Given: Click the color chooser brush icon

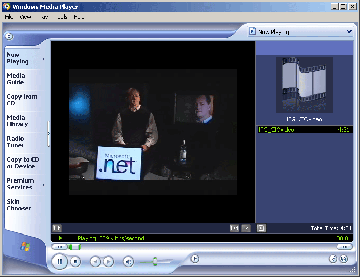Looking at the screenshot, I should point(333,259).
